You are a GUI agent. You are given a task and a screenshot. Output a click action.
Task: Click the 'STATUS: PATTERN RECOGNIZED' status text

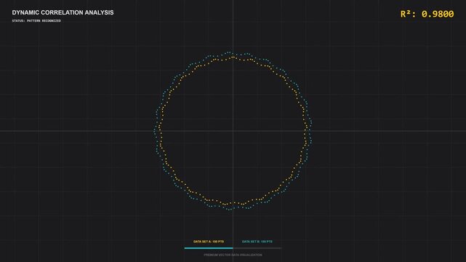(36, 21)
